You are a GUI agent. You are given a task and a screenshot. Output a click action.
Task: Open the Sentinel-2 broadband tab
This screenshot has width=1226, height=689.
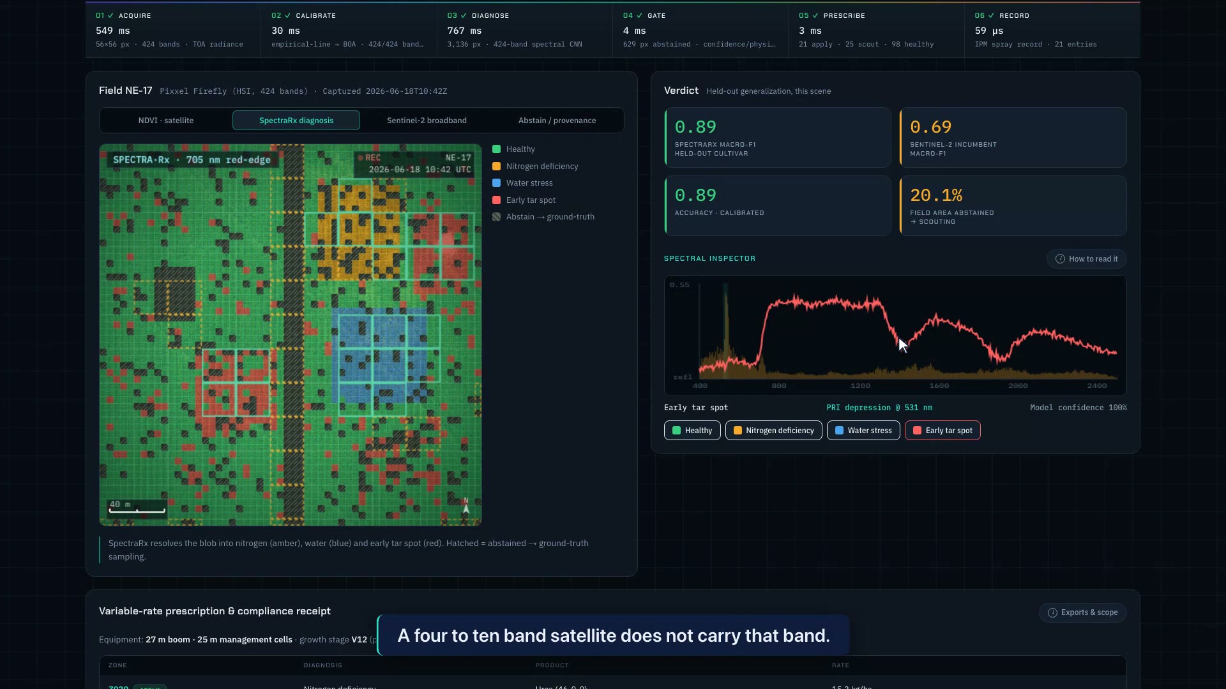[427, 121]
